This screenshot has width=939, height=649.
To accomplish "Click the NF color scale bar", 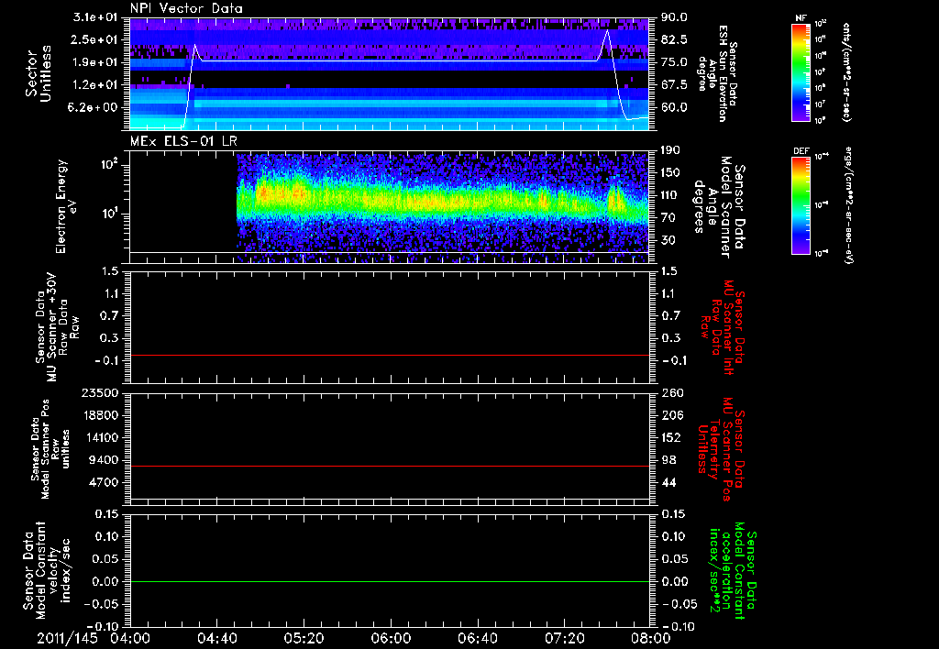I will tap(801, 72).
